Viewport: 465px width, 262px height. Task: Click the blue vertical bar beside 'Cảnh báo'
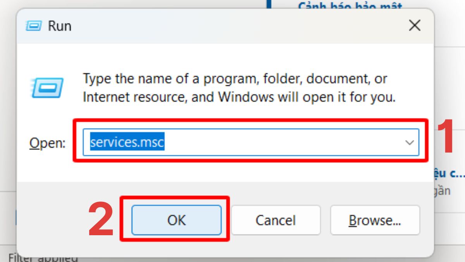(268, 5)
